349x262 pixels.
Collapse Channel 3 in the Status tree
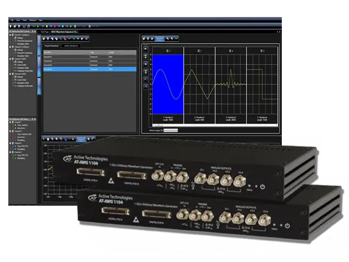[10, 143]
